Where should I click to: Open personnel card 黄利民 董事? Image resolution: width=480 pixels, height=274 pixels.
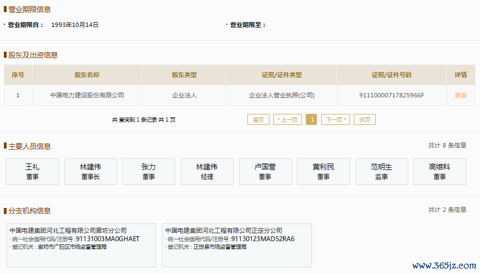[323, 172]
